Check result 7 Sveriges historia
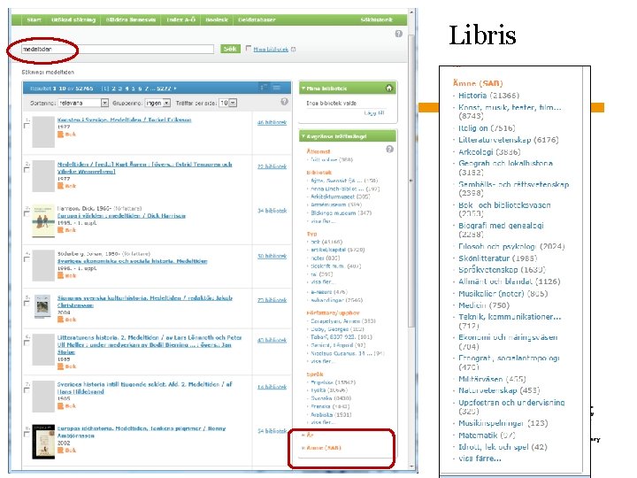The image size is (637, 478). pos(27,390)
